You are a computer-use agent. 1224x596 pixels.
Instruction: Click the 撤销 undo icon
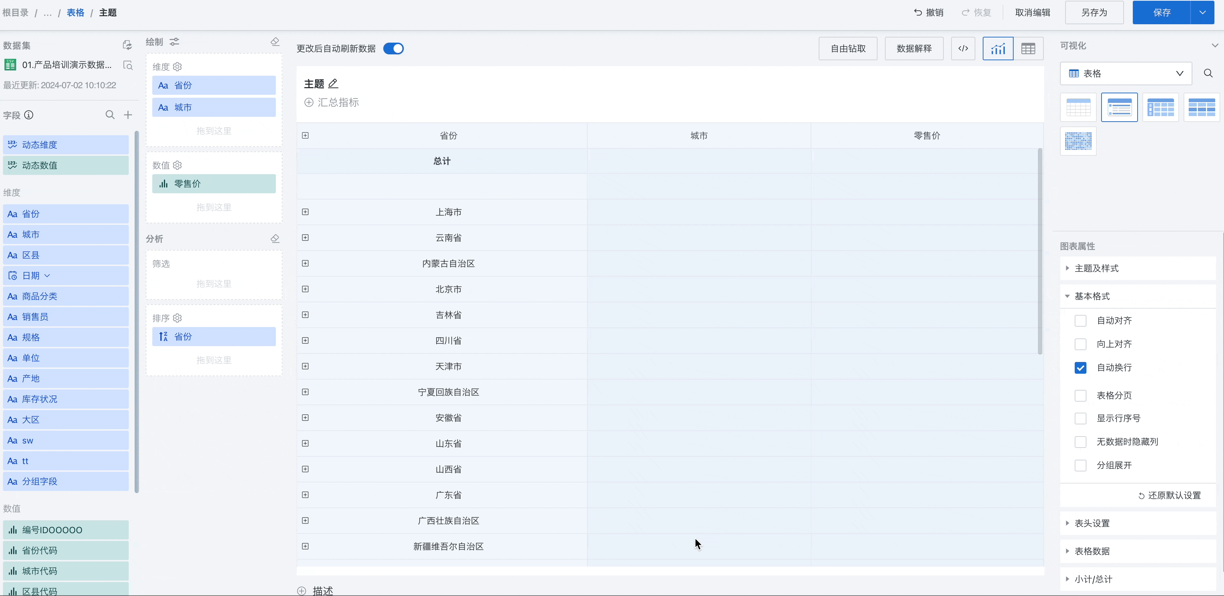918,12
